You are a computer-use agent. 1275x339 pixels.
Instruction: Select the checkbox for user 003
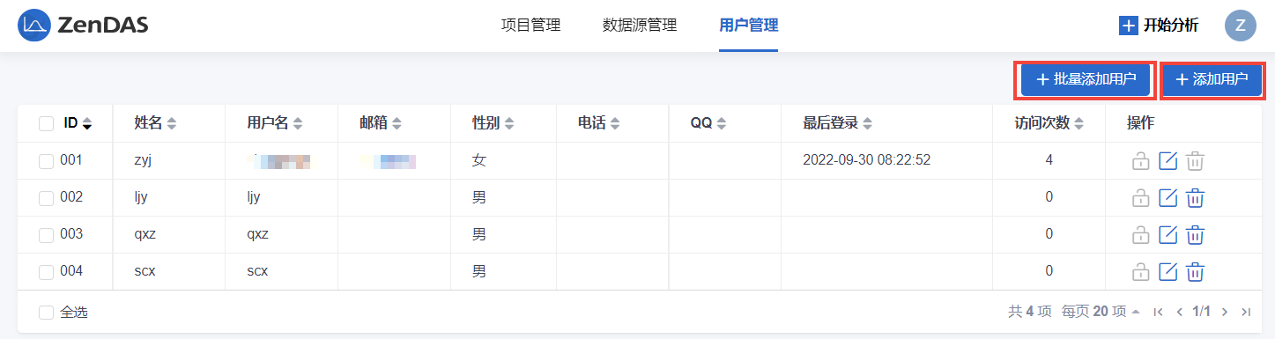pyautogui.click(x=46, y=235)
